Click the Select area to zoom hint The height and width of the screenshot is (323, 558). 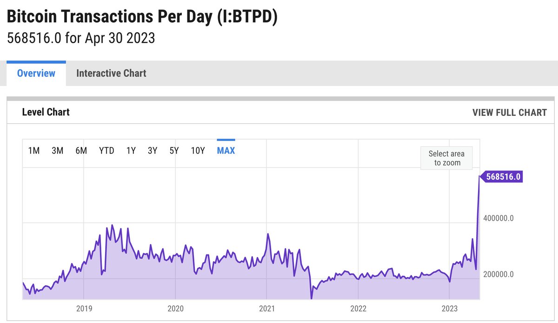[446, 158]
